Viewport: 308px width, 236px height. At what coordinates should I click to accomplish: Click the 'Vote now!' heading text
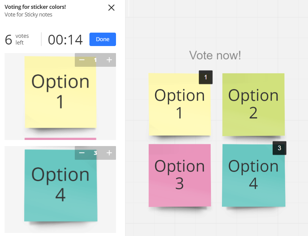click(x=215, y=55)
